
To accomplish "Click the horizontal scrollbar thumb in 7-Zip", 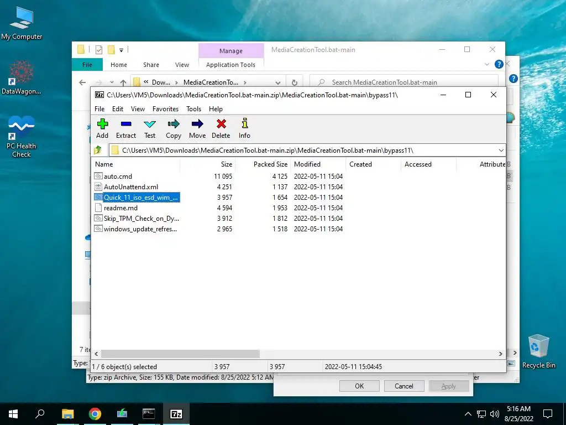I will click(180, 354).
